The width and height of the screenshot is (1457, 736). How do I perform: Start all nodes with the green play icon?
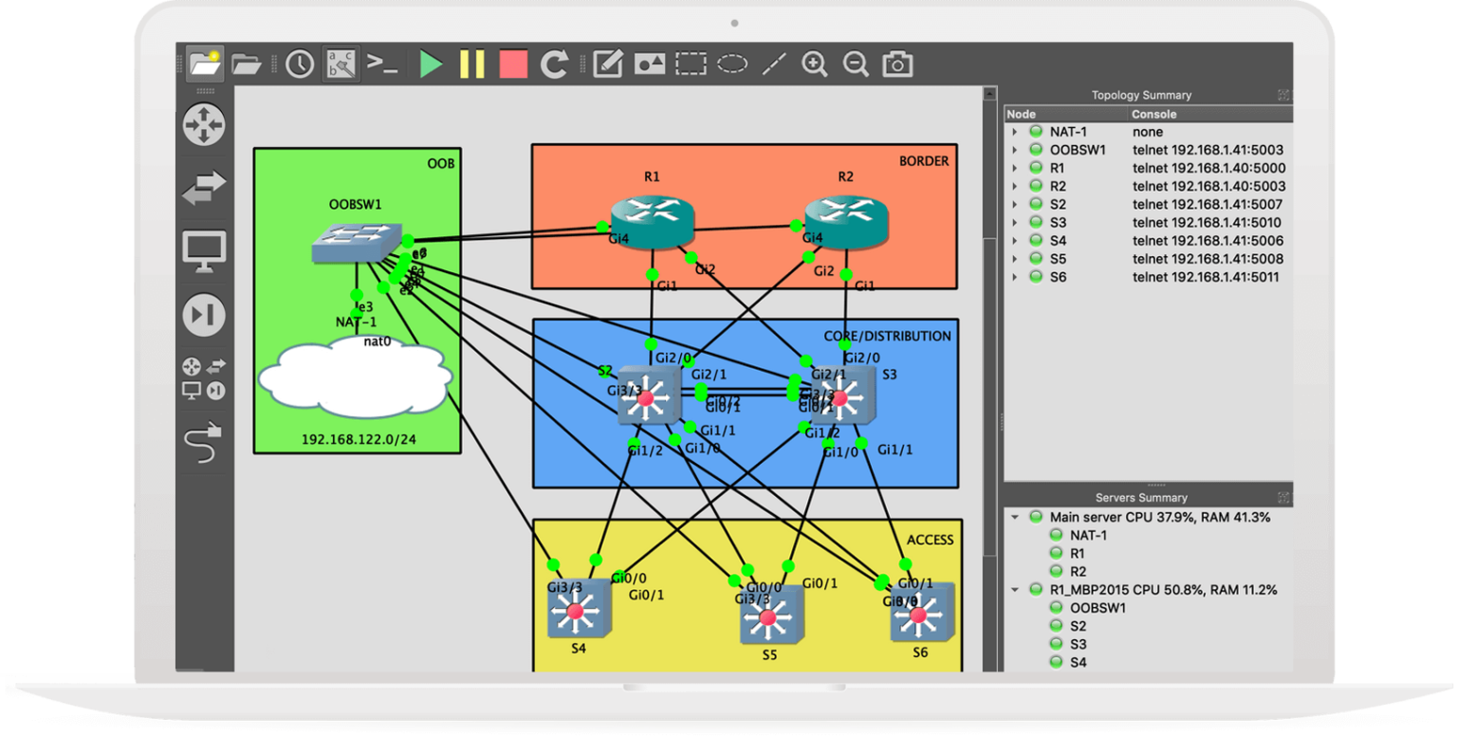432,64
